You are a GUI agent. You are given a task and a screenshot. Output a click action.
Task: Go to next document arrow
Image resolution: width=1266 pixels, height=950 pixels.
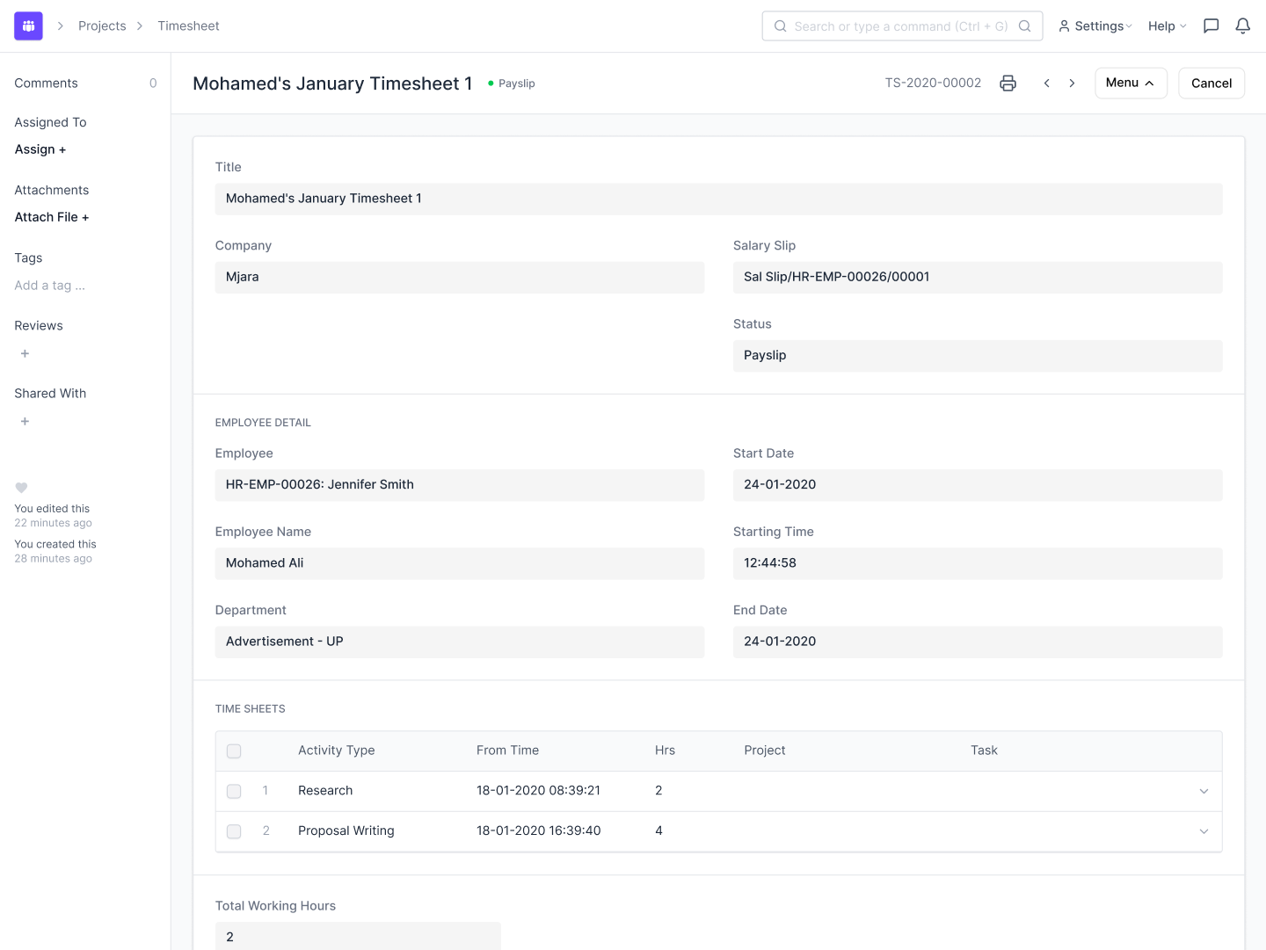coord(1072,83)
